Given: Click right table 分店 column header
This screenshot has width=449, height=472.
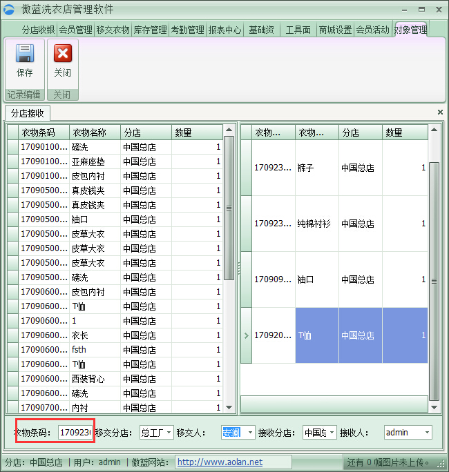Looking at the screenshot, I should click(361, 132).
